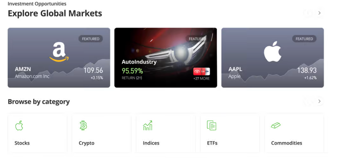Image resolution: width=344 pixels, height=165 pixels.
Task: Click the Amazon logo on the AMZN card
Action: [59, 52]
